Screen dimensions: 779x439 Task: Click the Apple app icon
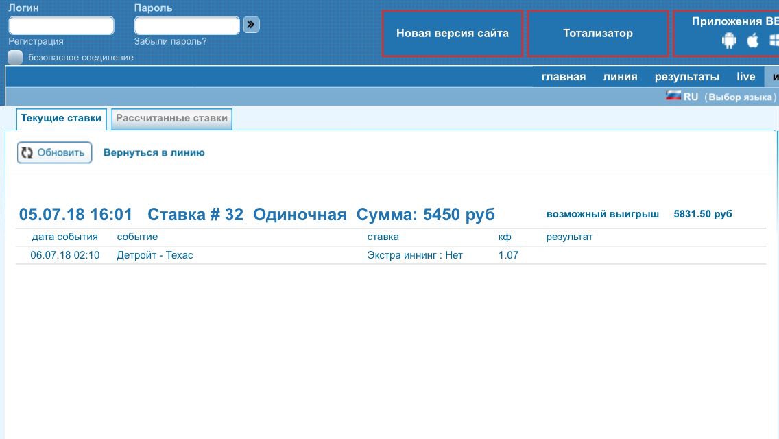(x=753, y=40)
